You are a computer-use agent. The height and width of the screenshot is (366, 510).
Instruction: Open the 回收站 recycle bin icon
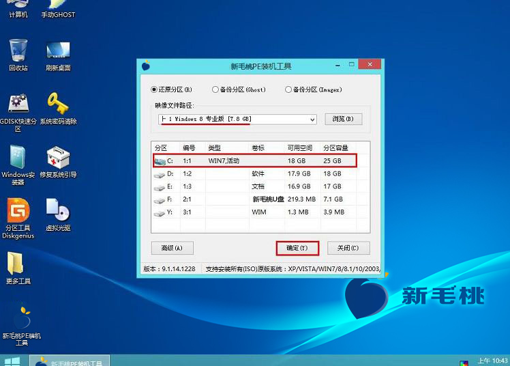pos(18,55)
